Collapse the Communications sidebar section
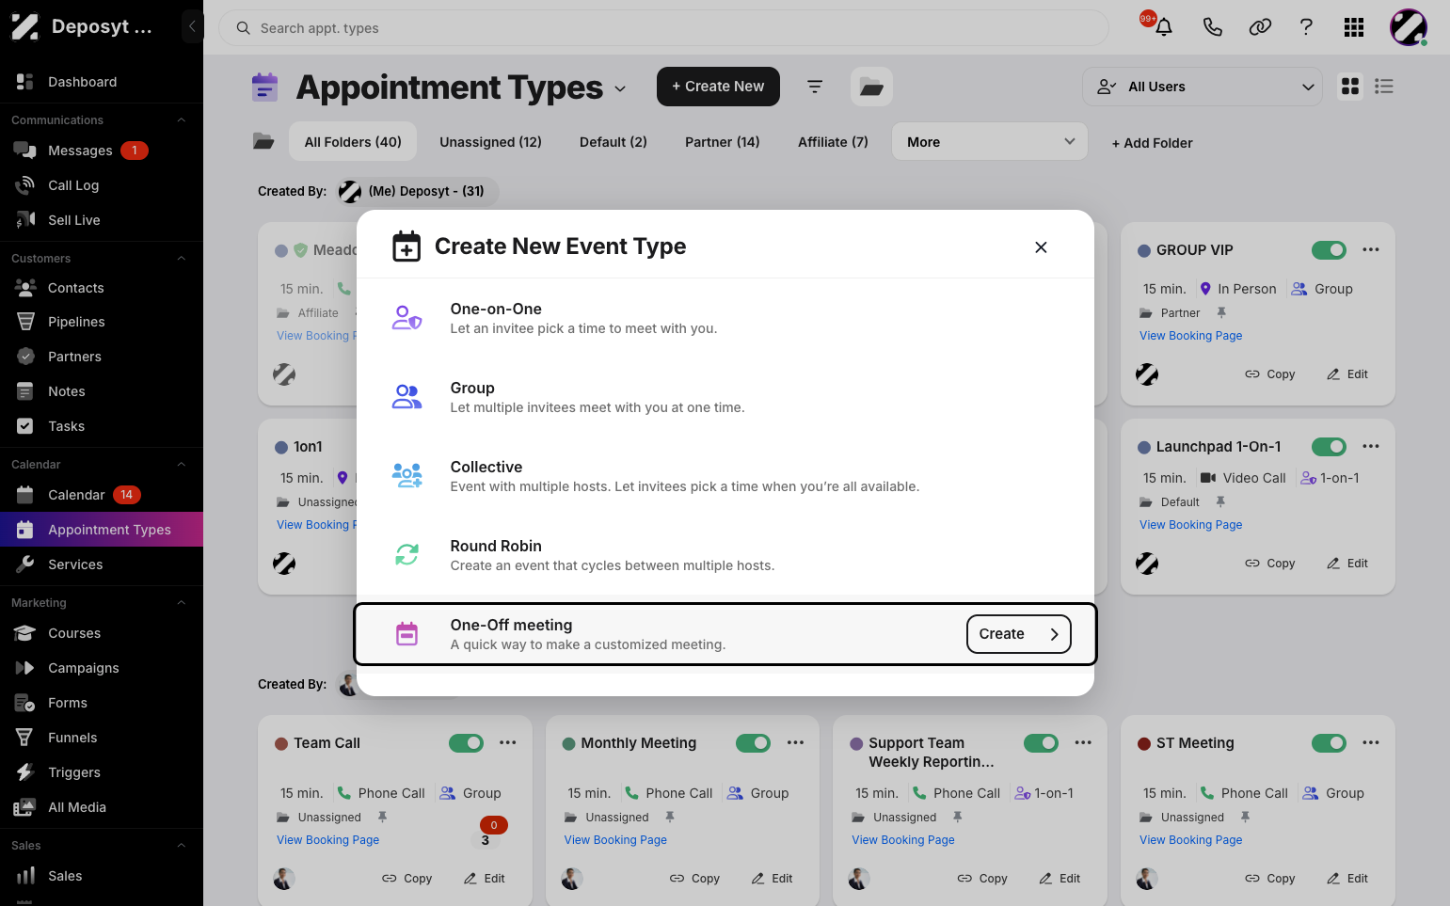The height and width of the screenshot is (906, 1450). point(182,120)
